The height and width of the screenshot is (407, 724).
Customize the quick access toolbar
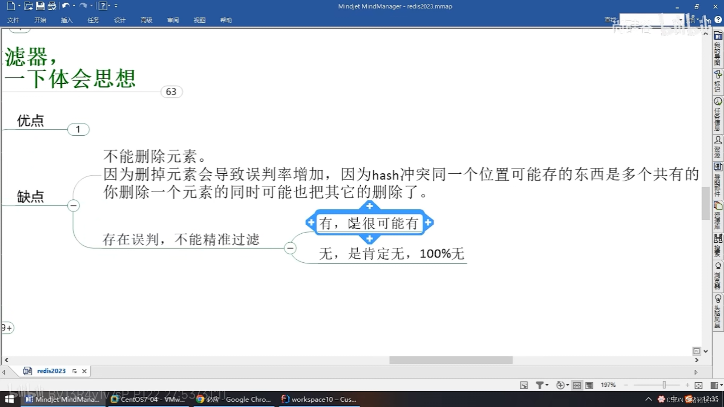click(116, 6)
